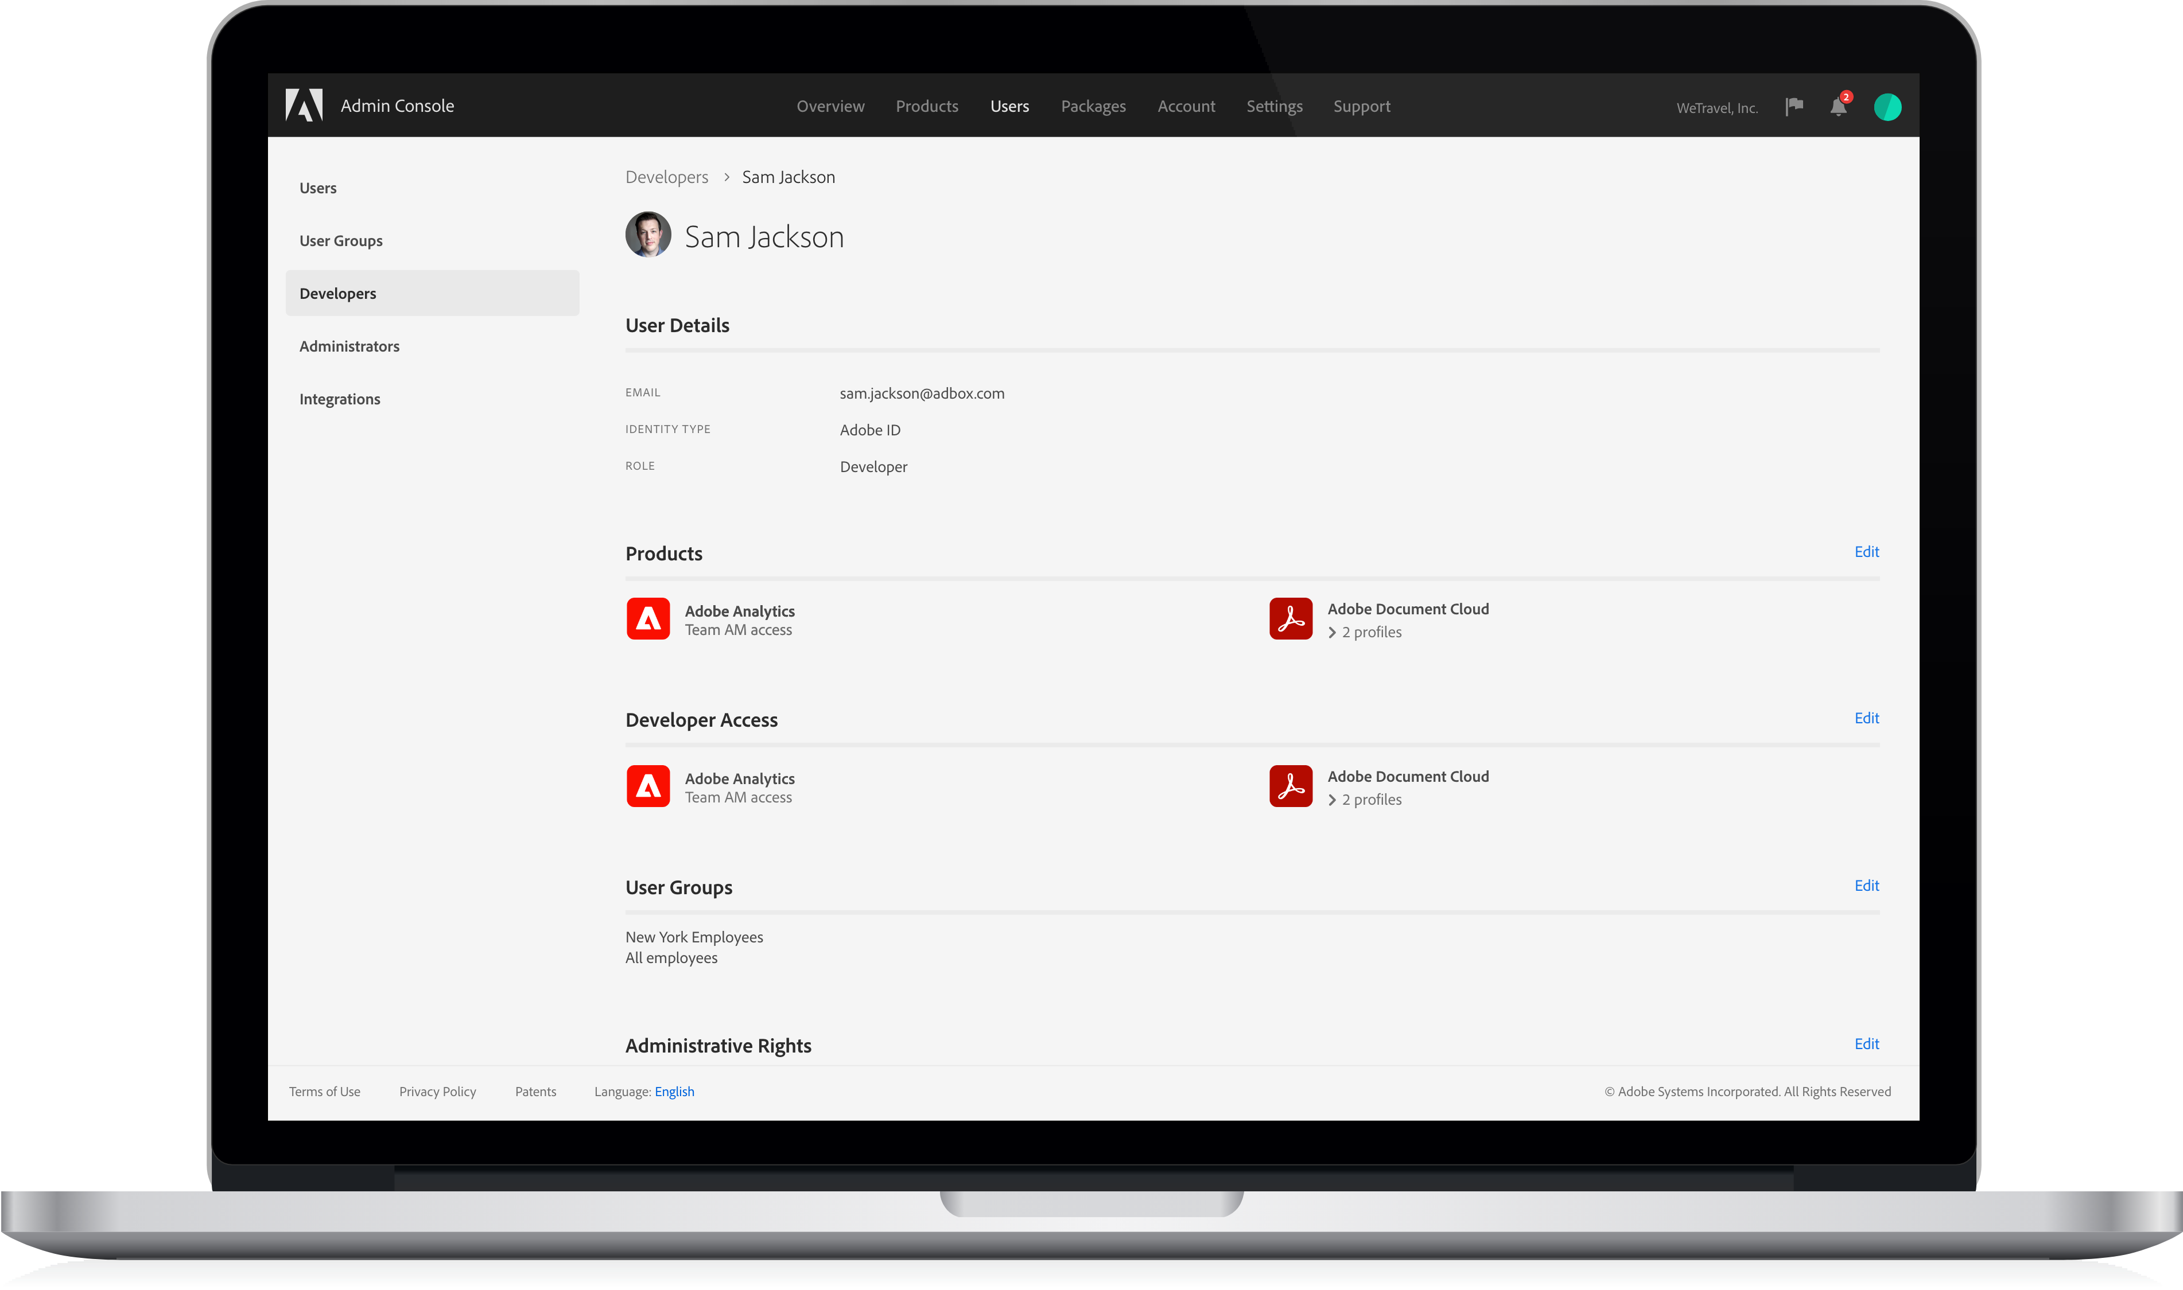Open the Account tab
Image resolution: width=2183 pixels, height=1290 pixels.
click(1186, 106)
